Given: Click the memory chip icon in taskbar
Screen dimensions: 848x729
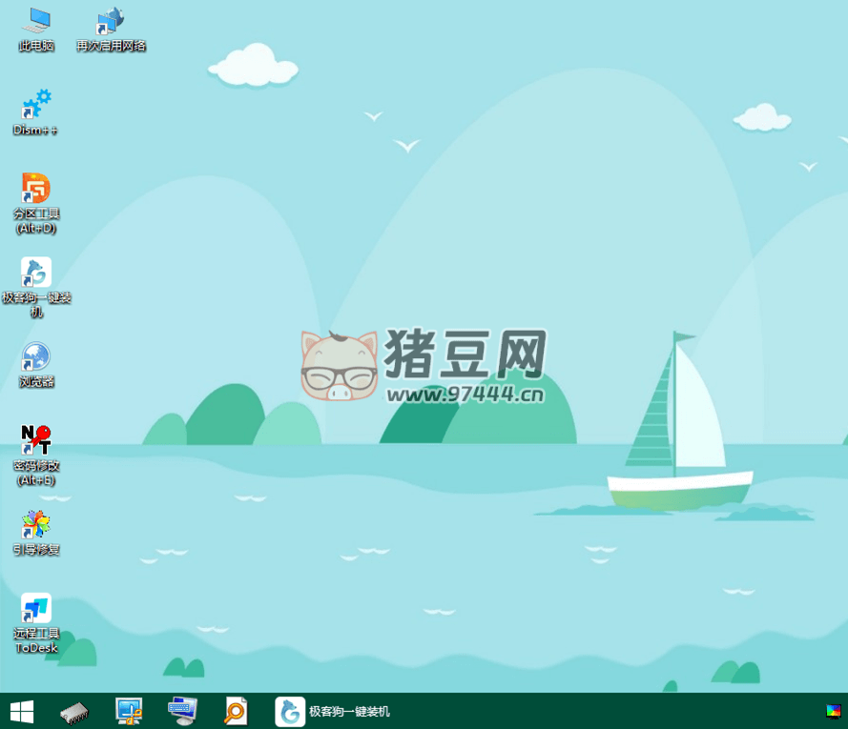Looking at the screenshot, I should (74, 711).
